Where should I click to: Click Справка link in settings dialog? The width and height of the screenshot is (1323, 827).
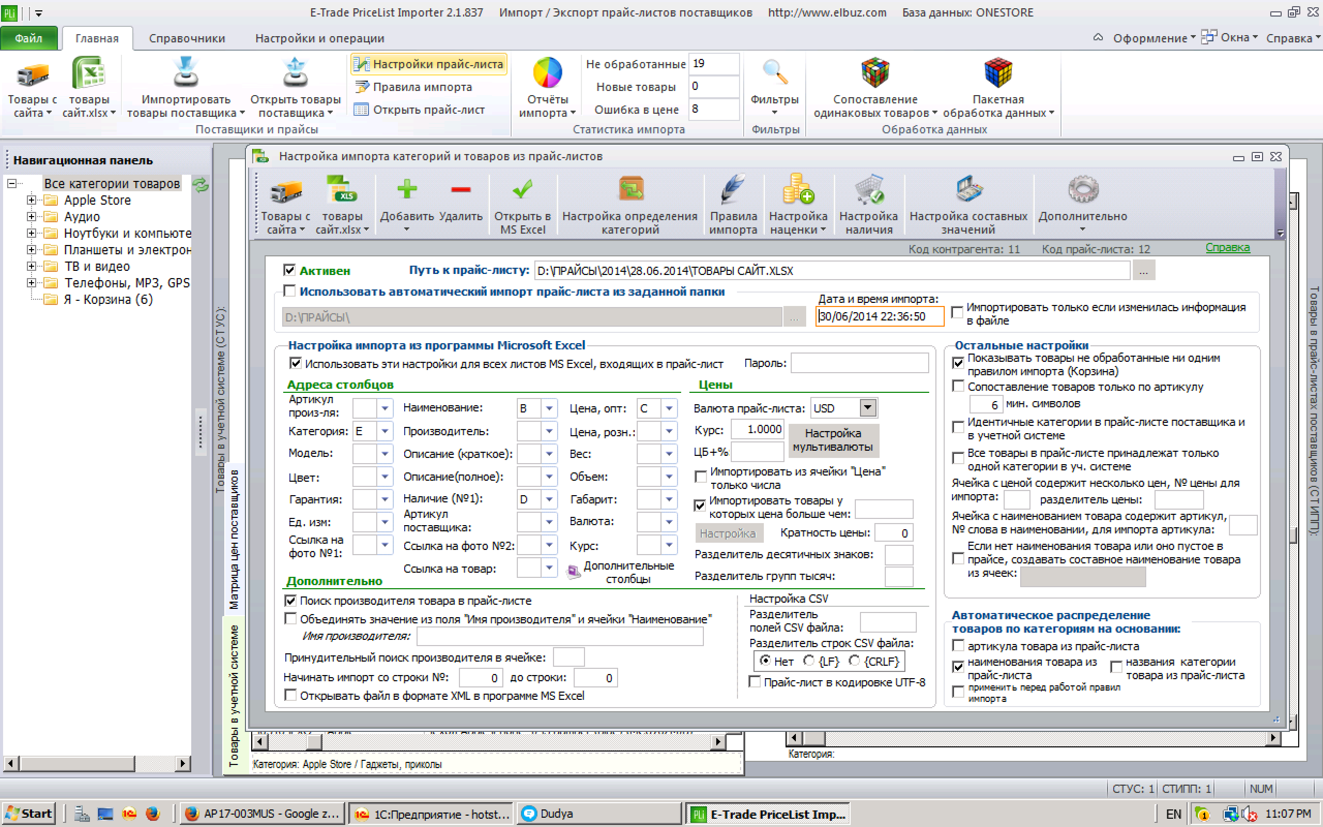pyautogui.click(x=1227, y=247)
